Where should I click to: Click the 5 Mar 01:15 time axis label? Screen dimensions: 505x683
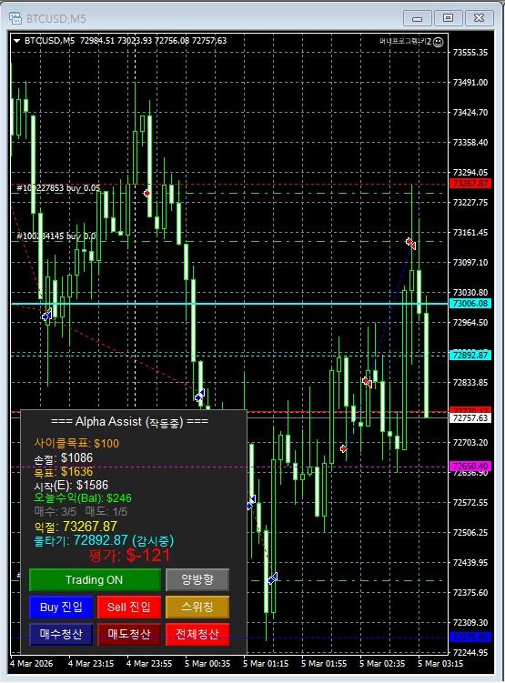click(x=266, y=663)
